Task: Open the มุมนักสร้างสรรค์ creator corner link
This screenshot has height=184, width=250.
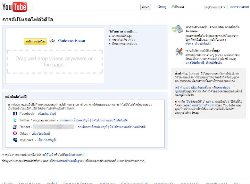Action: tap(75, 155)
